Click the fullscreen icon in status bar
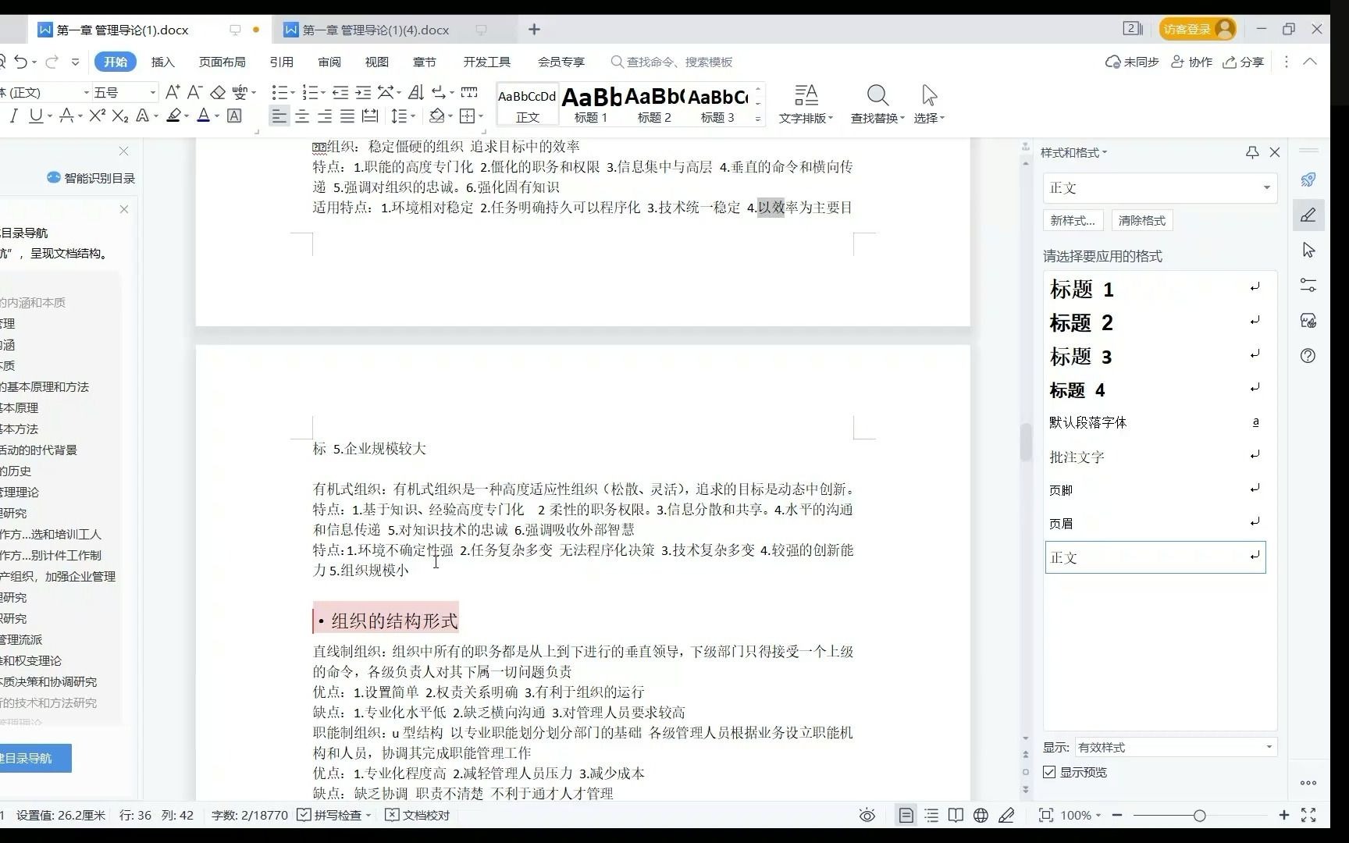 1309,815
